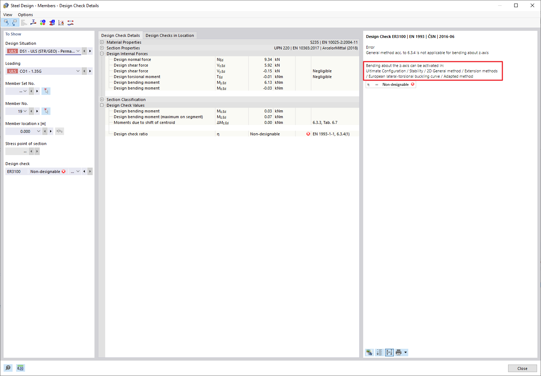Click the decimal places icon in status bar
The height and width of the screenshot is (376, 541).
click(20, 368)
